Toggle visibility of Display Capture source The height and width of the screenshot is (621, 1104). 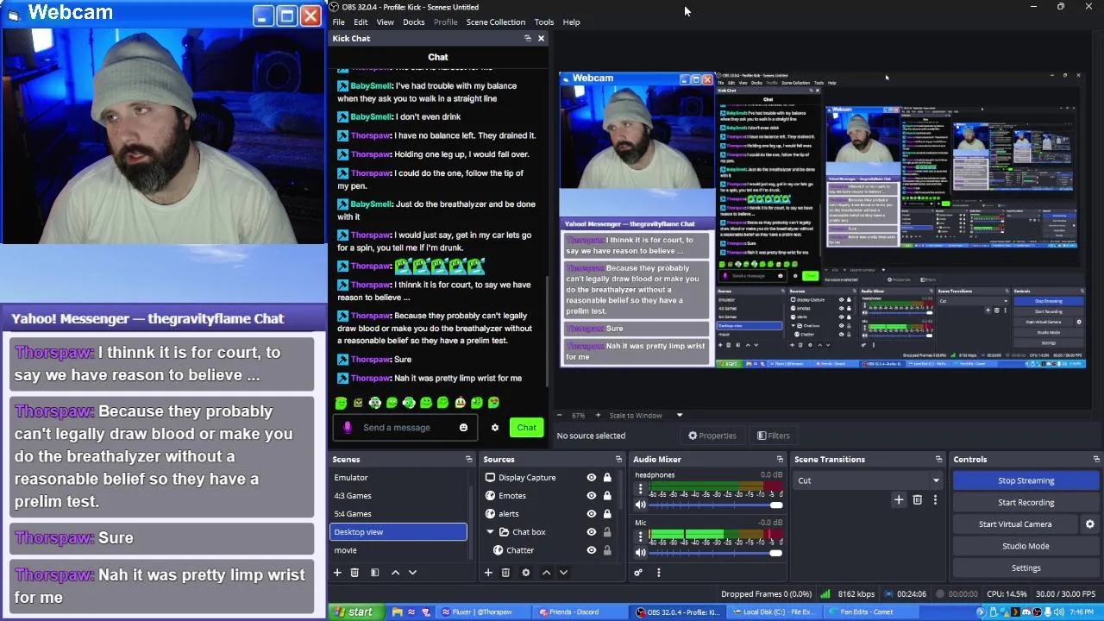pyautogui.click(x=592, y=478)
